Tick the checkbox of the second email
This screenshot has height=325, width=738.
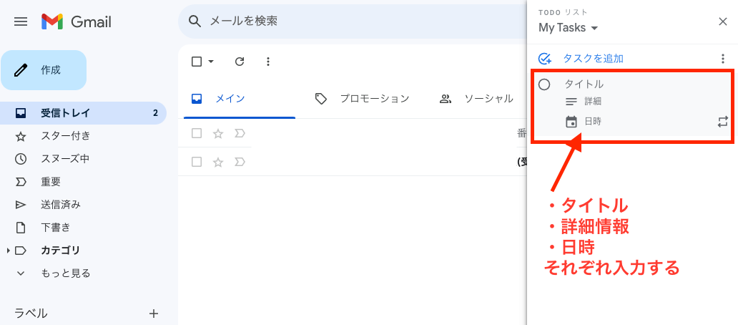197,162
